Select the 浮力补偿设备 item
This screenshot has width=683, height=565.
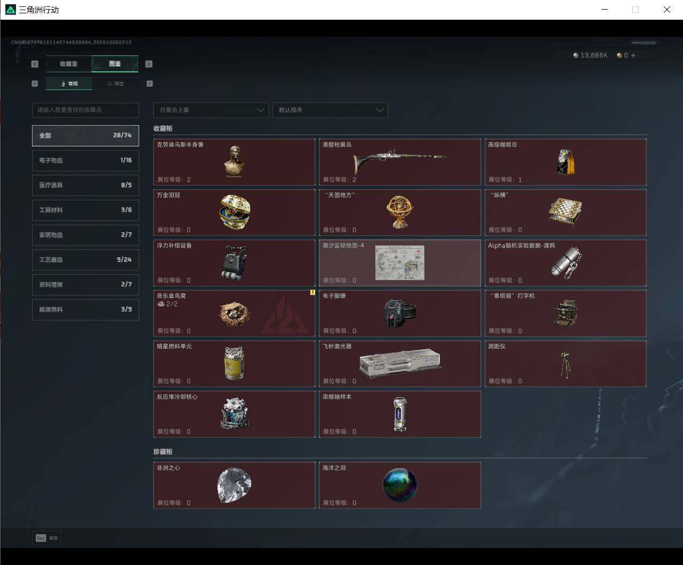234,263
